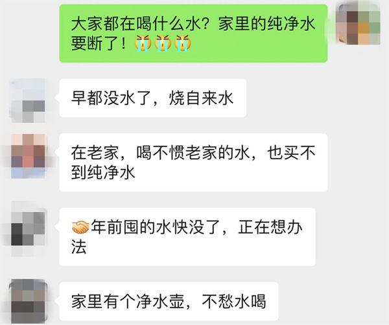Select the 在老家，喝不惯老家的水 message bubble
This screenshot has width=389, height=325.
(193, 162)
